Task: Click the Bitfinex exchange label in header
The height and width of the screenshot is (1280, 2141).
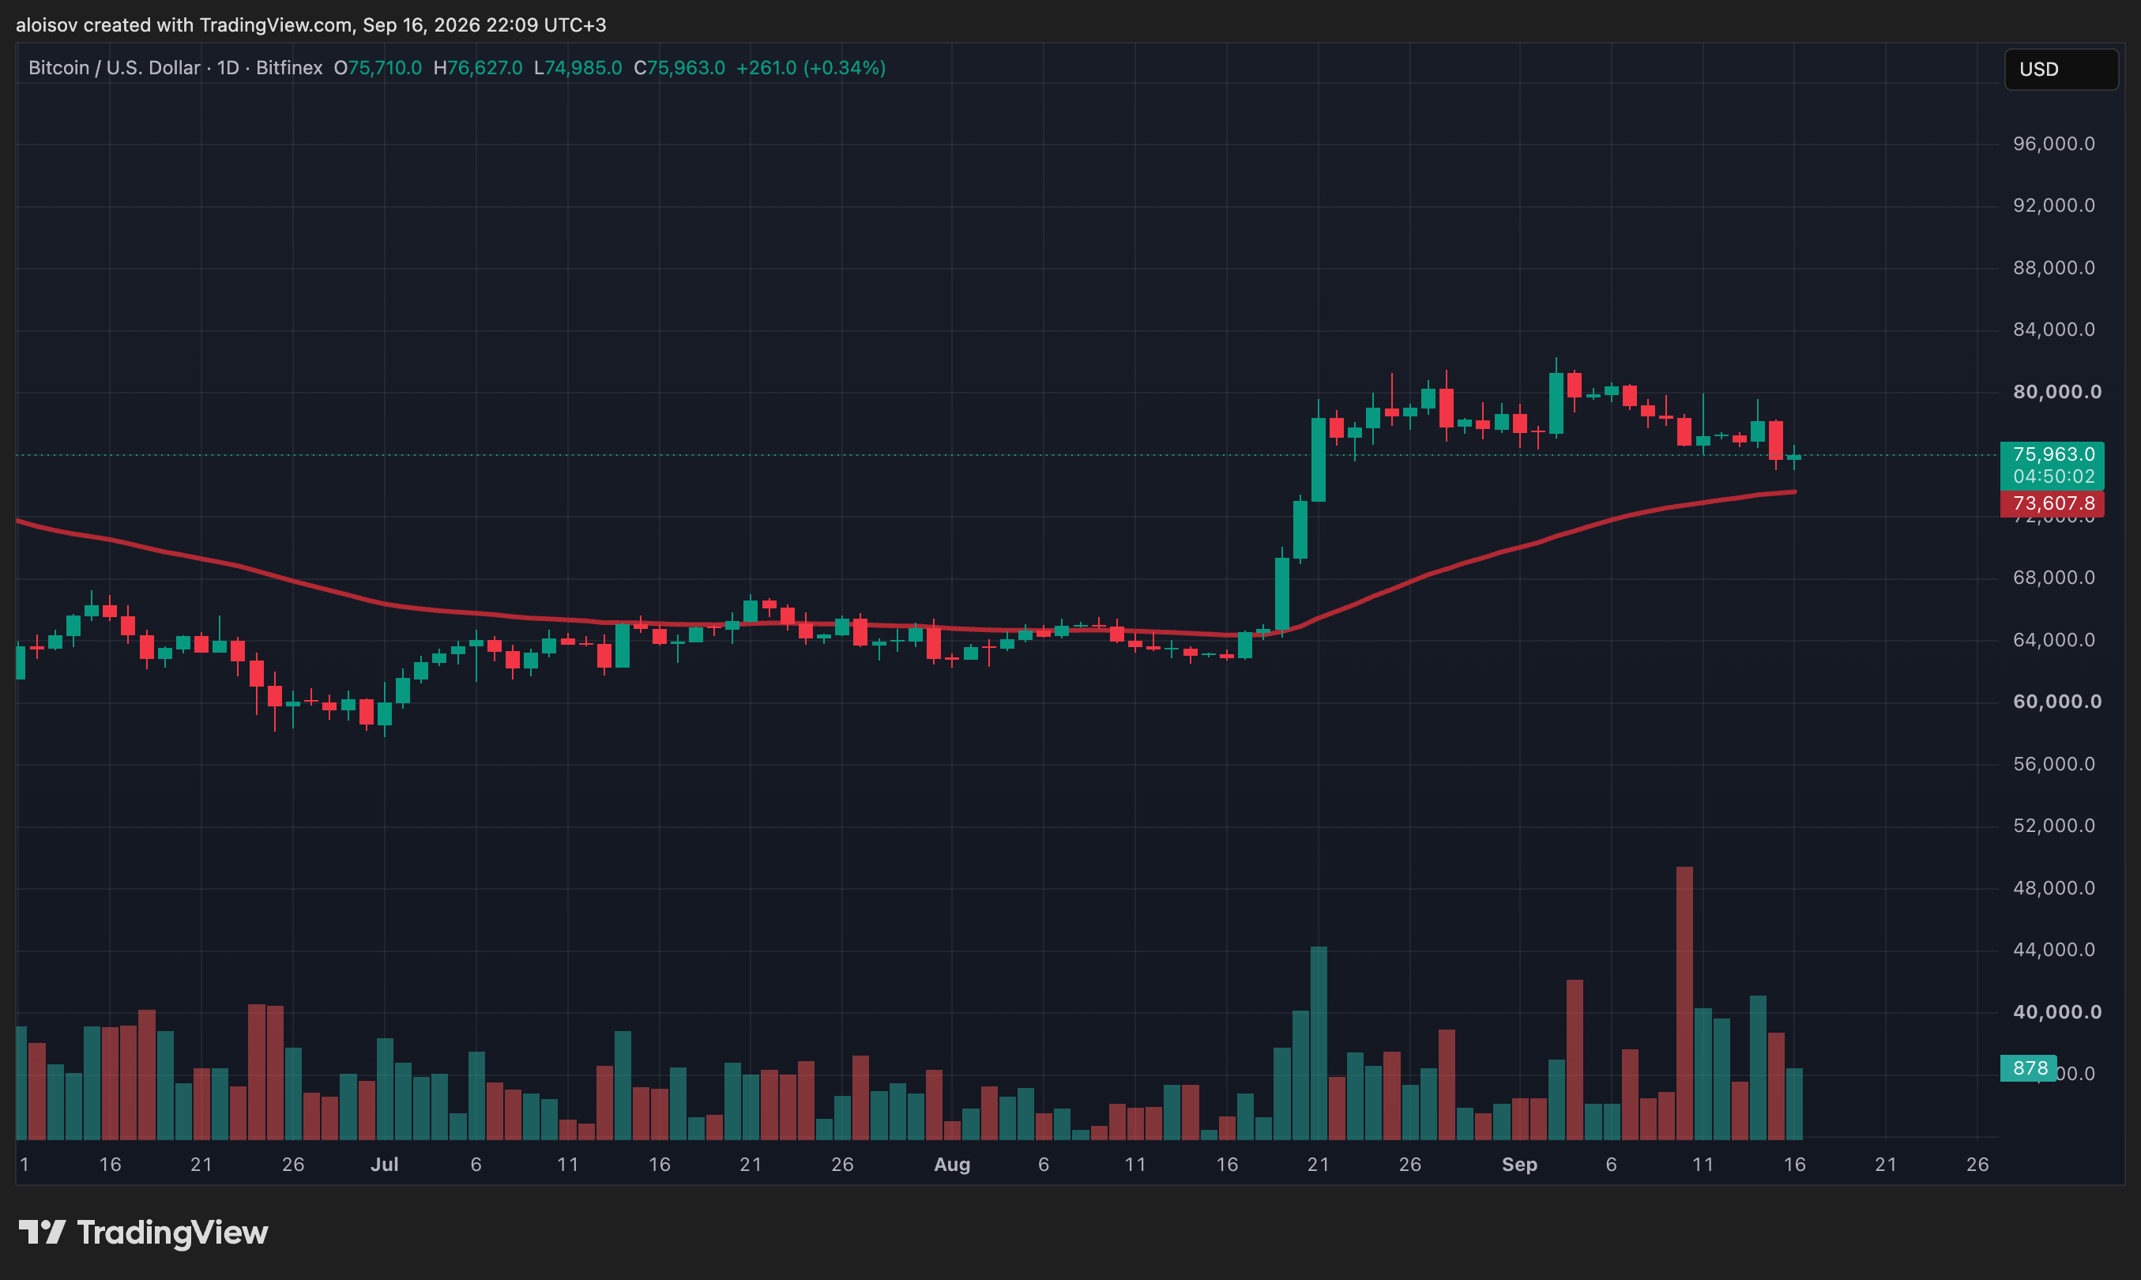Action: coord(289,67)
